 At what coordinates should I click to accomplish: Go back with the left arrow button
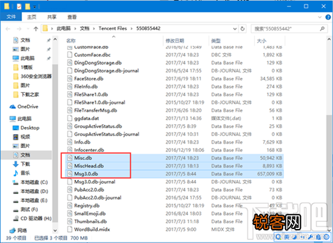8,29
